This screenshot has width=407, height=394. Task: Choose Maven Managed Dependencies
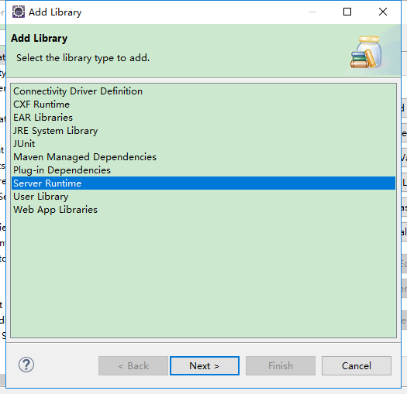pyautogui.click(x=85, y=157)
